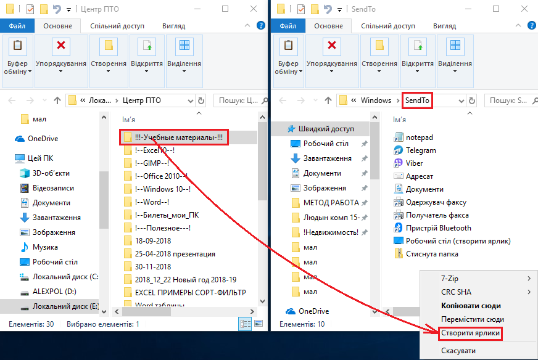Screen dimensions: 538x360
Task: Select Viber shortcut in SendTo
Action: tap(414, 163)
